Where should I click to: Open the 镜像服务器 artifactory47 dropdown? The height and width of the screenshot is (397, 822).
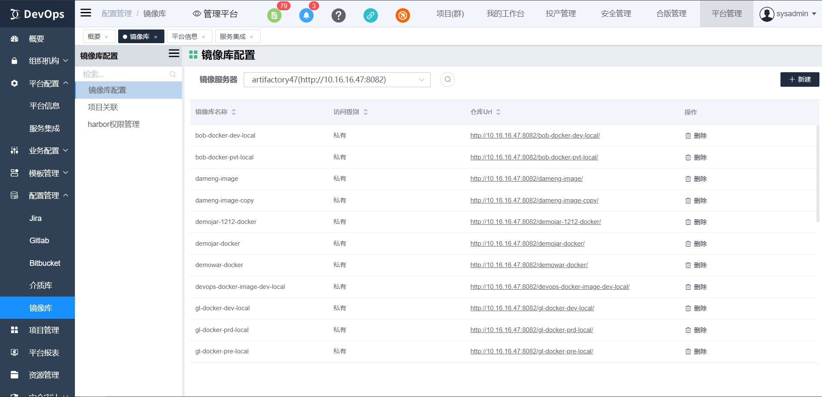(337, 79)
